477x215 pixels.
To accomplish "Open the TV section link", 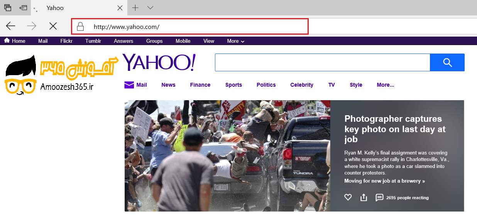I will point(332,85).
